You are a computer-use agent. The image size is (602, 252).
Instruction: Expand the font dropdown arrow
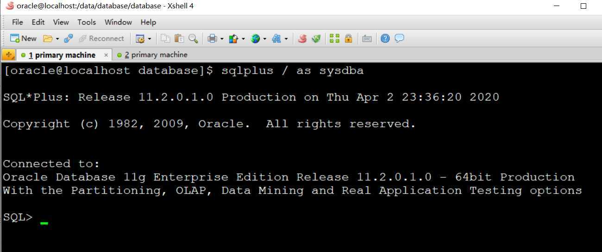pyautogui.click(x=286, y=38)
